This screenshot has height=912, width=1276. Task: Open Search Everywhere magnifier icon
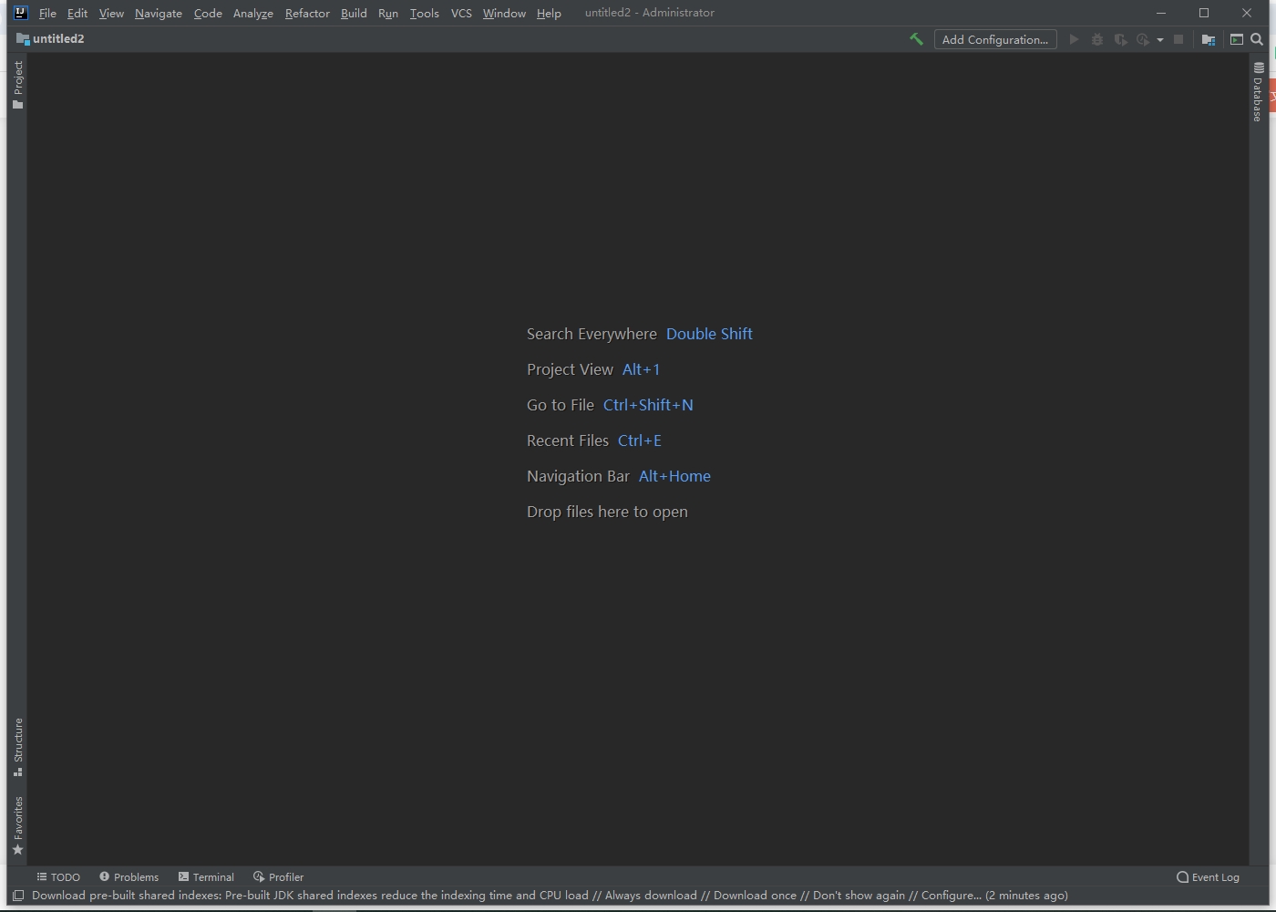coord(1257,39)
